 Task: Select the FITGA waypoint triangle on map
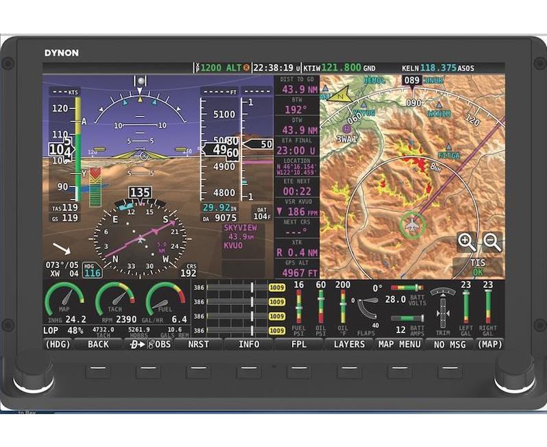click(x=448, y=147)
